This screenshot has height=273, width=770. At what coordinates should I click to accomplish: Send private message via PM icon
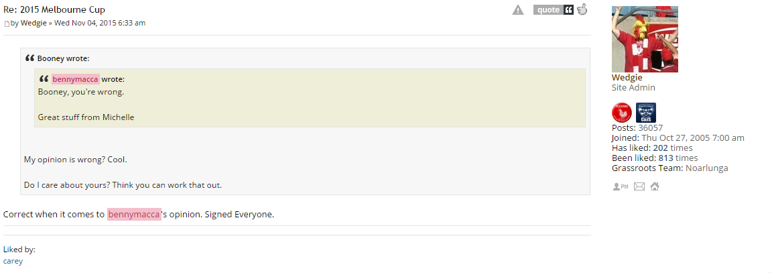tap(621, 186)
